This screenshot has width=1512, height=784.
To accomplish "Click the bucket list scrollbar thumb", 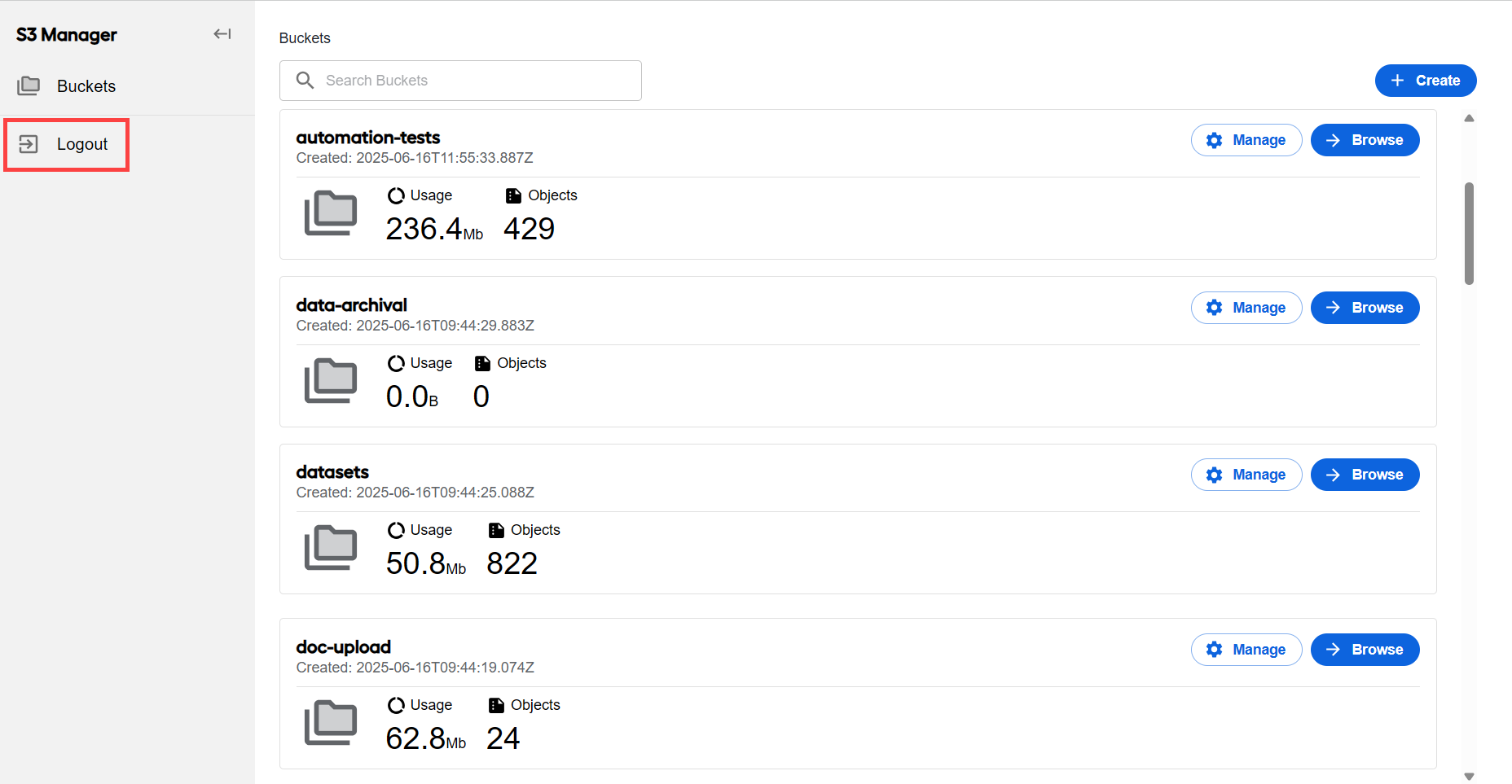I will pos(1469,234).
